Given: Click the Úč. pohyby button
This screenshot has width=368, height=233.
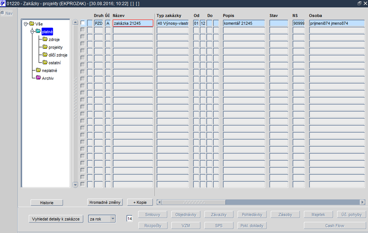Looking at the screenshot, I should pos(351,215).
